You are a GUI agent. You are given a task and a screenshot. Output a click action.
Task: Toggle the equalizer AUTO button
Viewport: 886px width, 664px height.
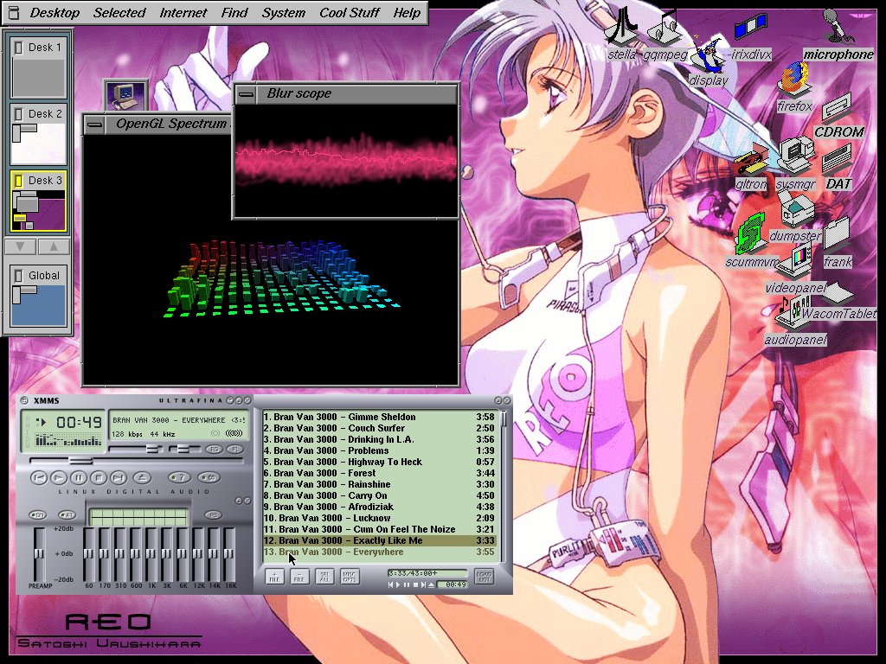[67, 515]
